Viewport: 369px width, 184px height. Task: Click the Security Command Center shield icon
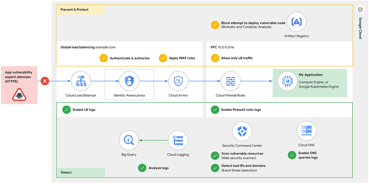242,131
